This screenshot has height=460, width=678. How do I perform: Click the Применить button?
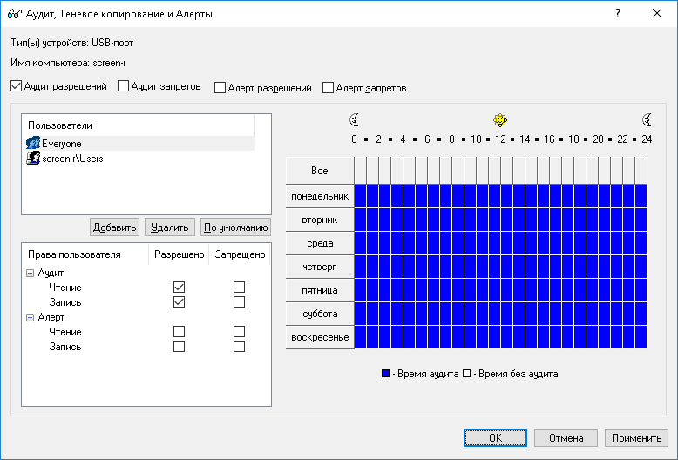[x=638, y=437]
